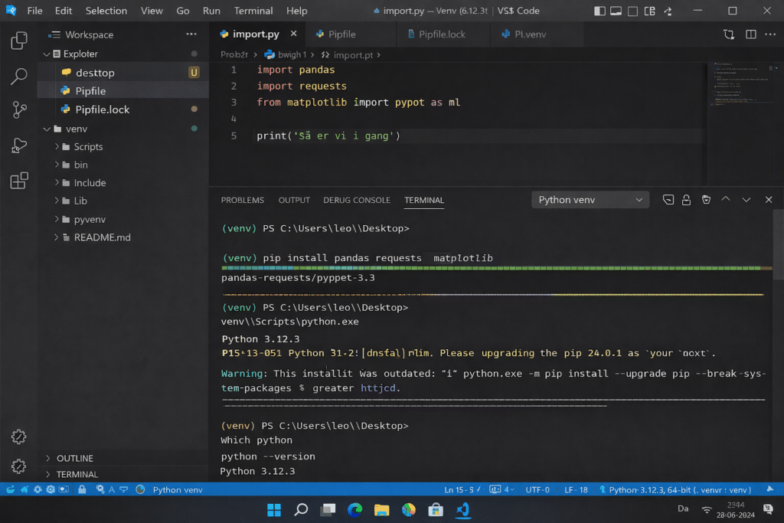
Task: Switch to the Pipfile.lock tab
Action: [441, 34]
